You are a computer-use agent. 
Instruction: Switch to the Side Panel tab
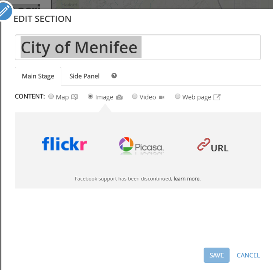tap(85, 76)
